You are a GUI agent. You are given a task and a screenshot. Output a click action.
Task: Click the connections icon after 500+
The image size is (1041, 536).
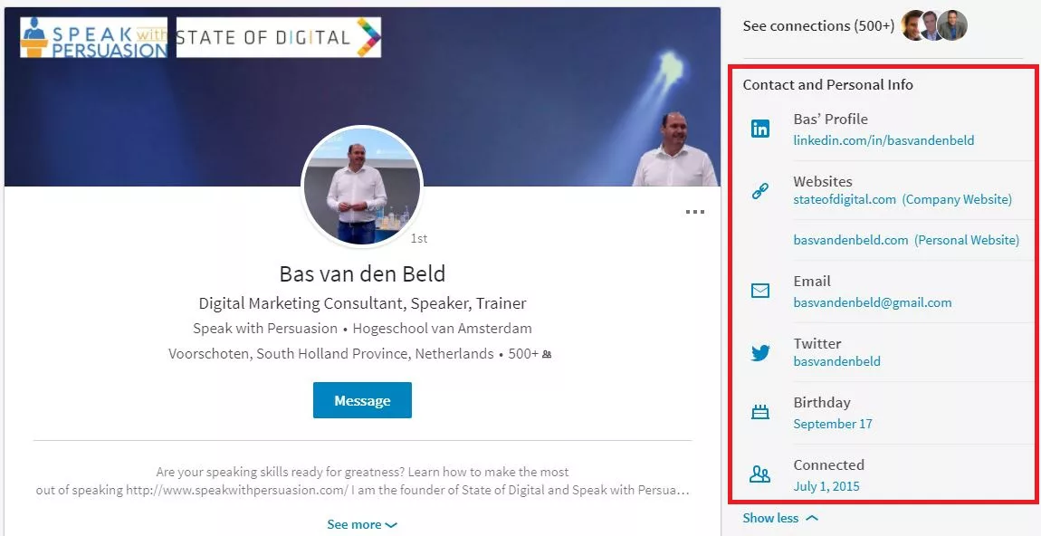pyautogui.click(x=547, y=354)
